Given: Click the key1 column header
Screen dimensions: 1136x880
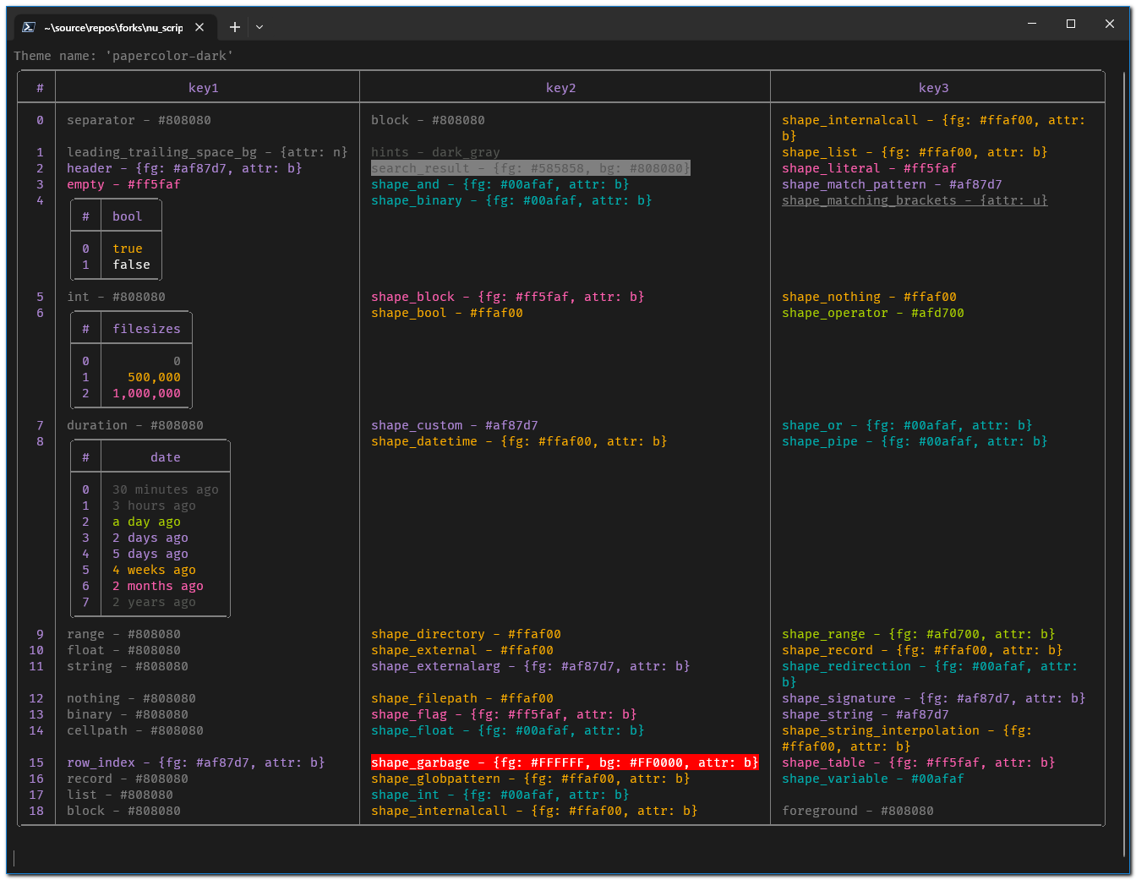Looking at the screenshot, I should point(204,88).
